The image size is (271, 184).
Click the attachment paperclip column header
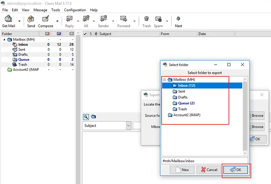point(96,34)
